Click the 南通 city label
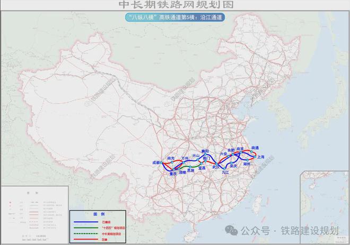 pos(255,148)
